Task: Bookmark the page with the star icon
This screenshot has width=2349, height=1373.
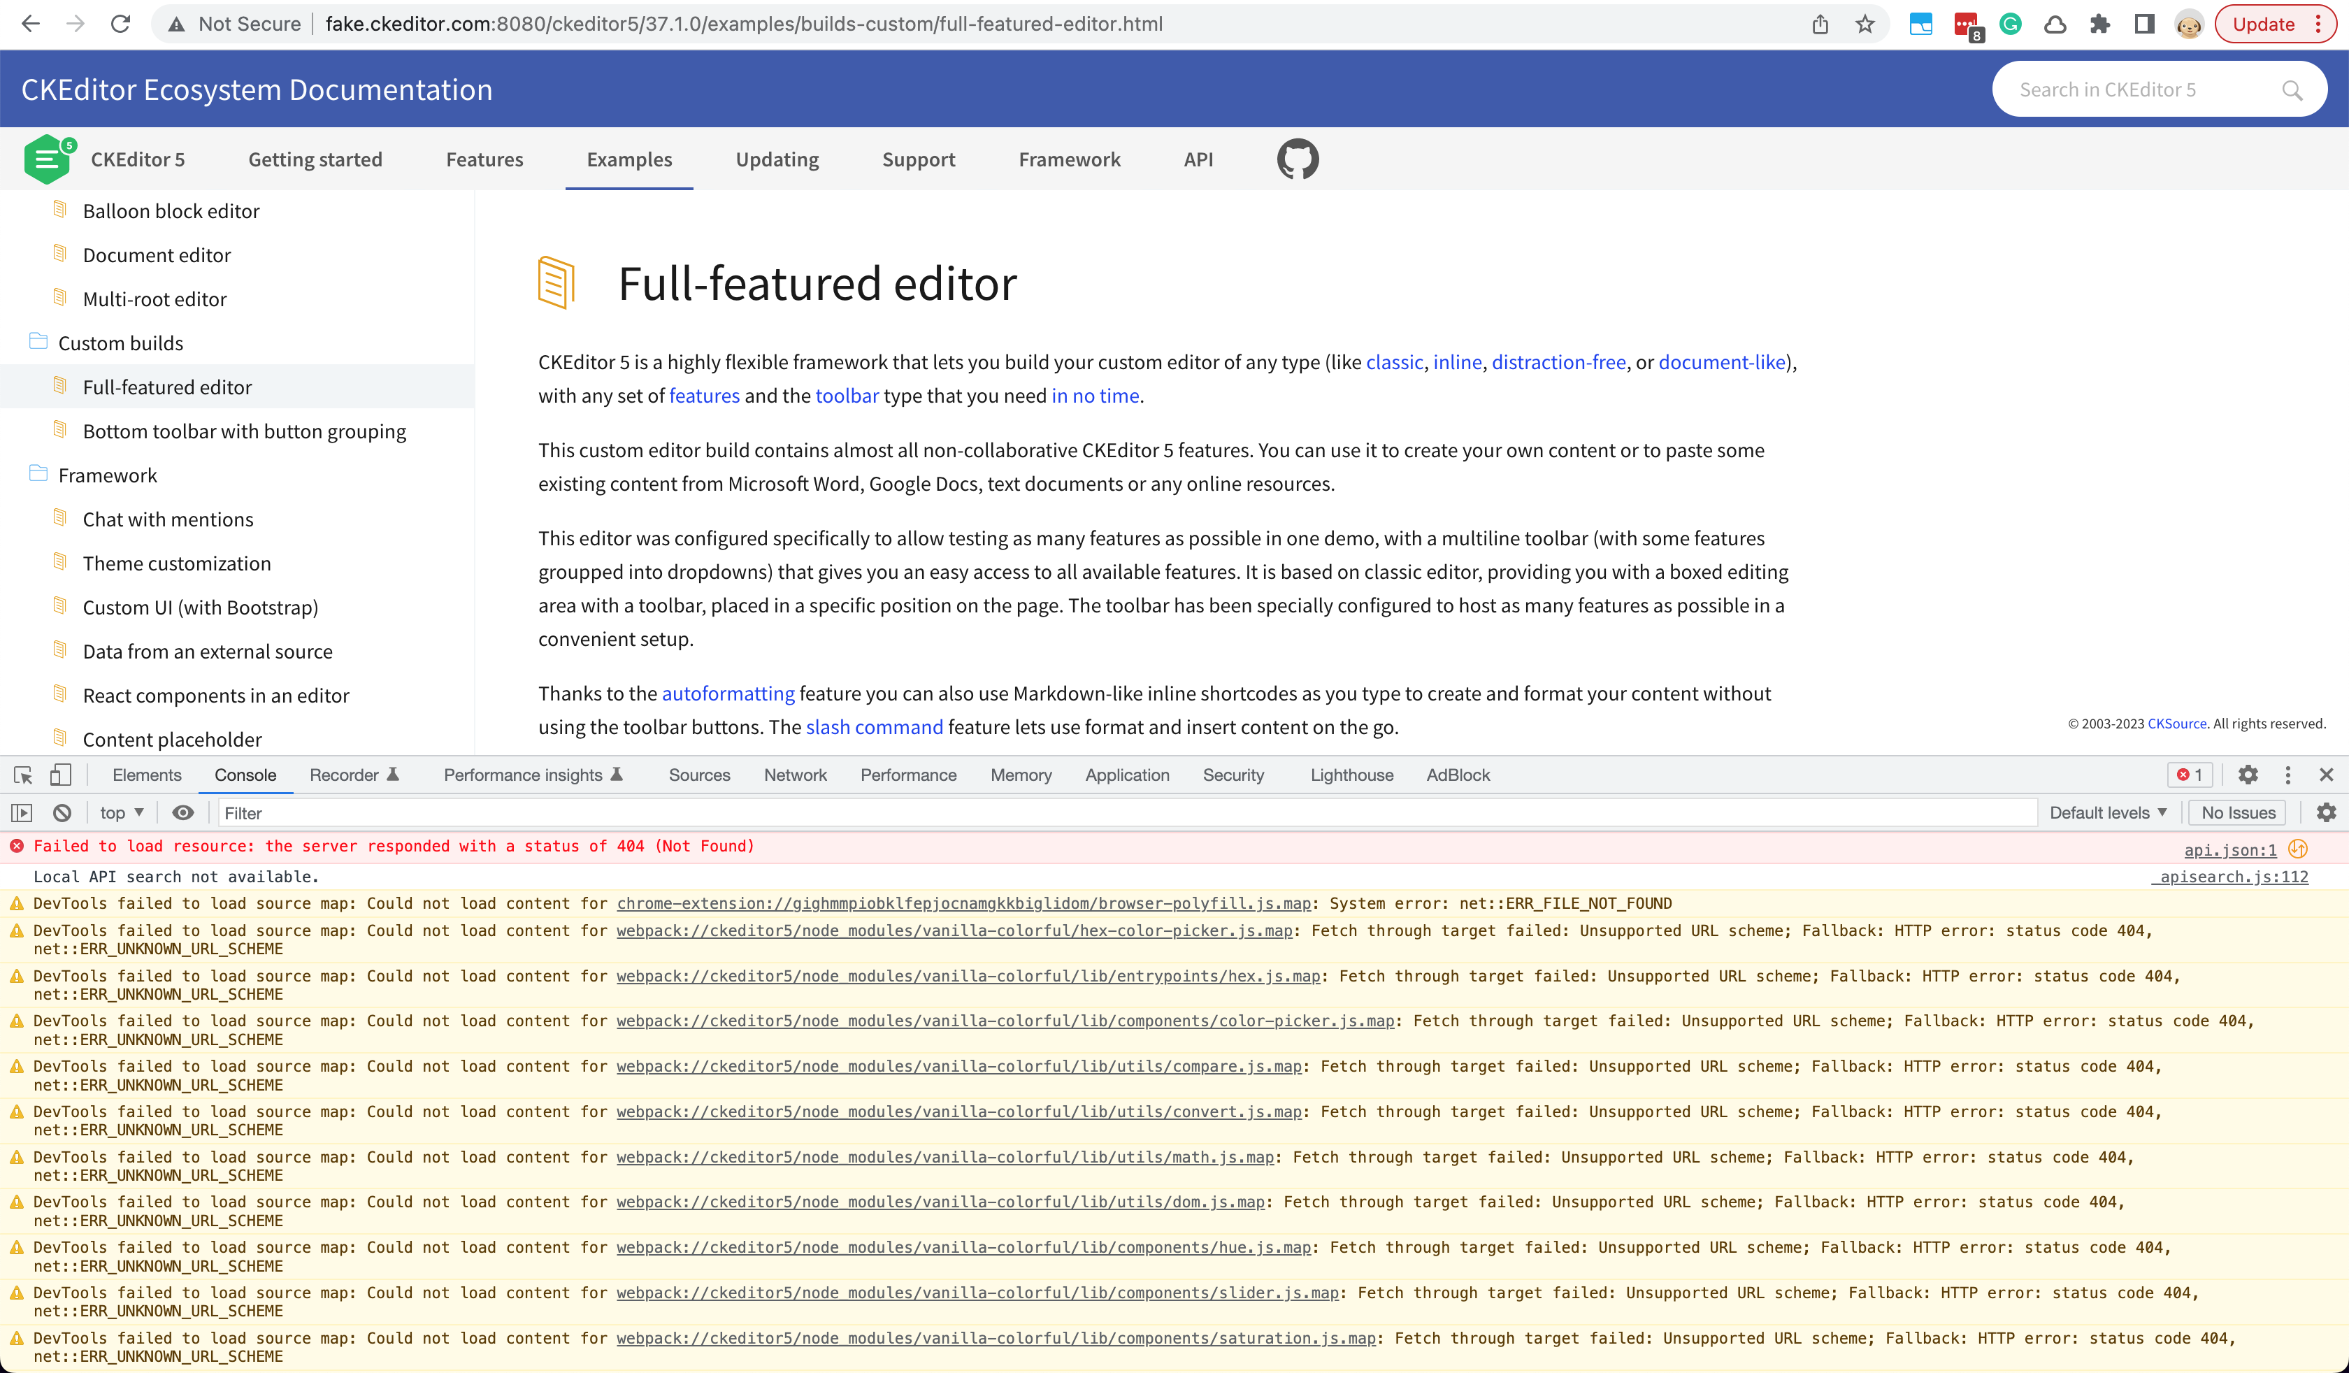Action: [1865, 23]
